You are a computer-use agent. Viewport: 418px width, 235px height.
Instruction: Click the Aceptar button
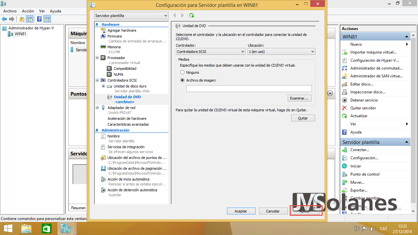pyautogui.click(x=241, y=211)
